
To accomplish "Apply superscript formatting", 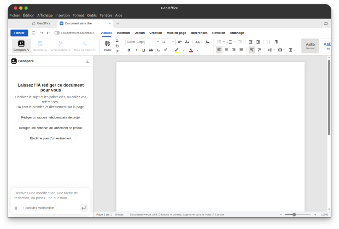I will tap(166, 50).
